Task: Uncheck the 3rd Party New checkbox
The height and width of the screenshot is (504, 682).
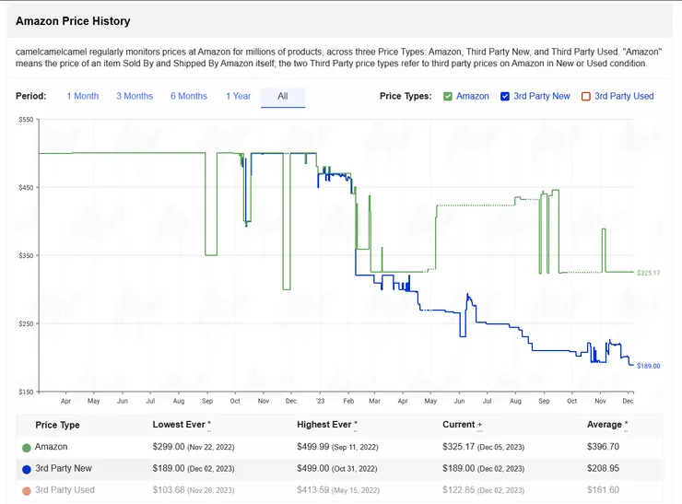Action: pos(504,96)
